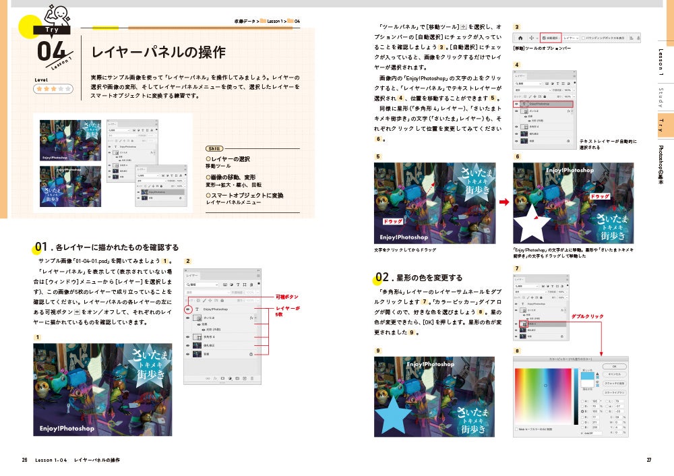Click the polygon layer thumbnail marked for double click in figure 7
This screenshot has width=674, height=476.
pos(524,324)
